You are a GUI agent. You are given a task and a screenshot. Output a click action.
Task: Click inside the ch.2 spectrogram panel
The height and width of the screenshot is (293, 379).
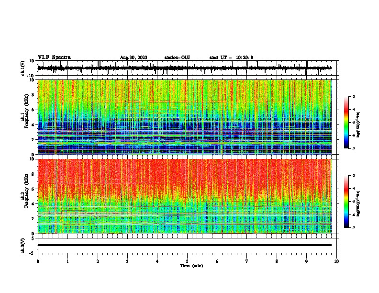tap(184, 196)
